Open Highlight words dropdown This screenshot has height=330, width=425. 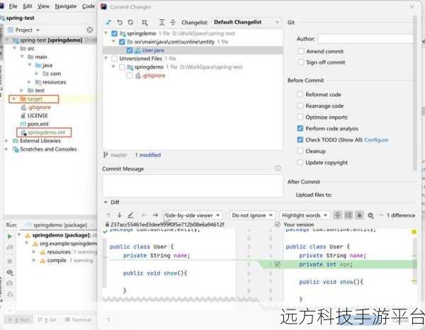[x=305, y=215]
